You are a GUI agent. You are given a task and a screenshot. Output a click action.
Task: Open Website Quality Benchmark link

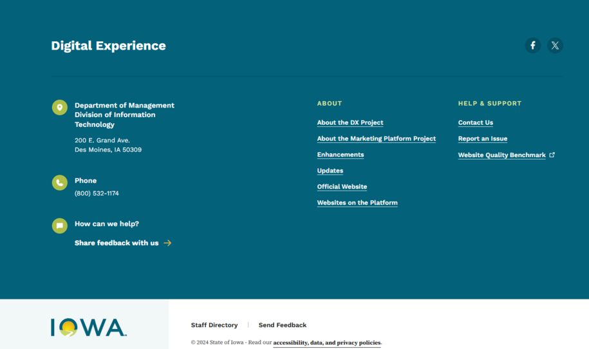coord(501,155)
